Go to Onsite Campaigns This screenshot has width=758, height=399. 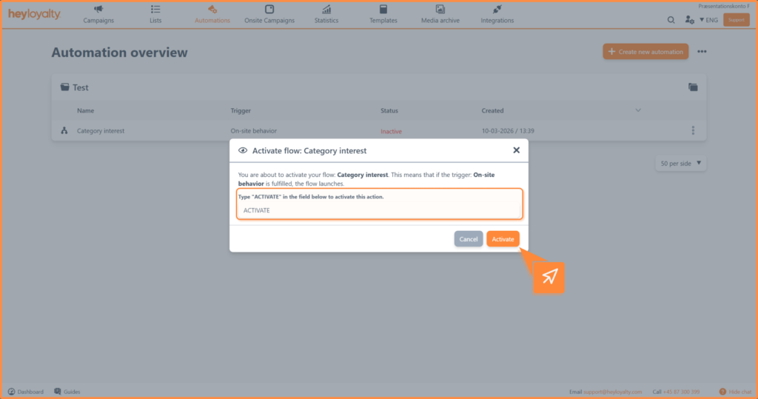pos(269,14)
